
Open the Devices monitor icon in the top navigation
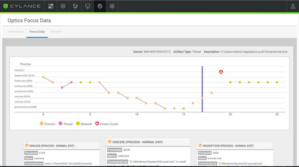point(88,6)
